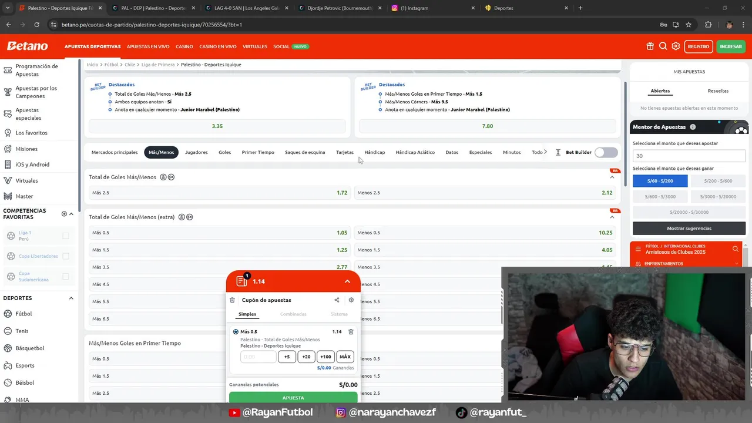Click the green APUESTA button
This screenshot has height=423, width=752.
(293, 398)
